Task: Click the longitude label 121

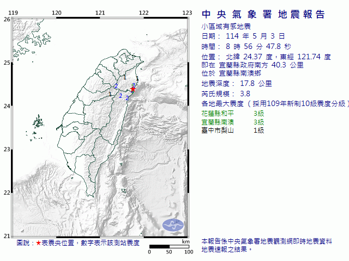Action: (x=100, y=13)
